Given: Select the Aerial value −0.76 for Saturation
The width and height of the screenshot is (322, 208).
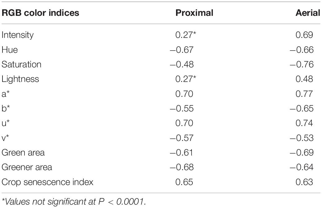Looking at the screenshot, I should point(302,65).
